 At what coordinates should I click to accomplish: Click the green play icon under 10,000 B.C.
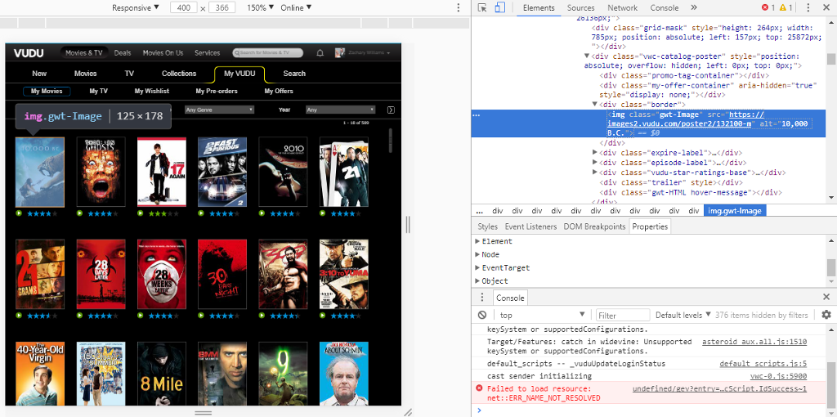pos(20,213)
